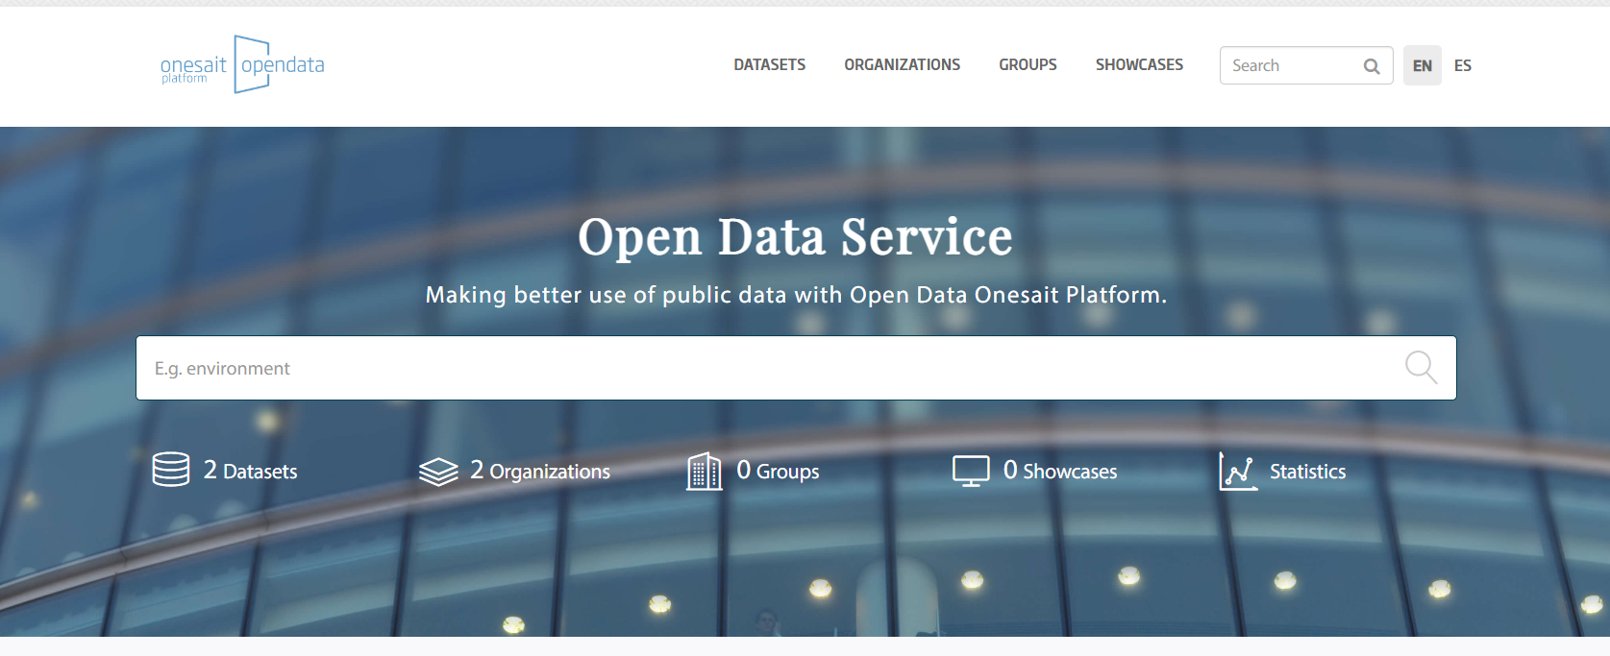Switch language to EN

click(1423, 65)
